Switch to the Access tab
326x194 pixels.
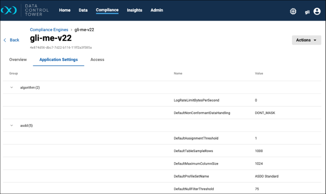point(97,60)
